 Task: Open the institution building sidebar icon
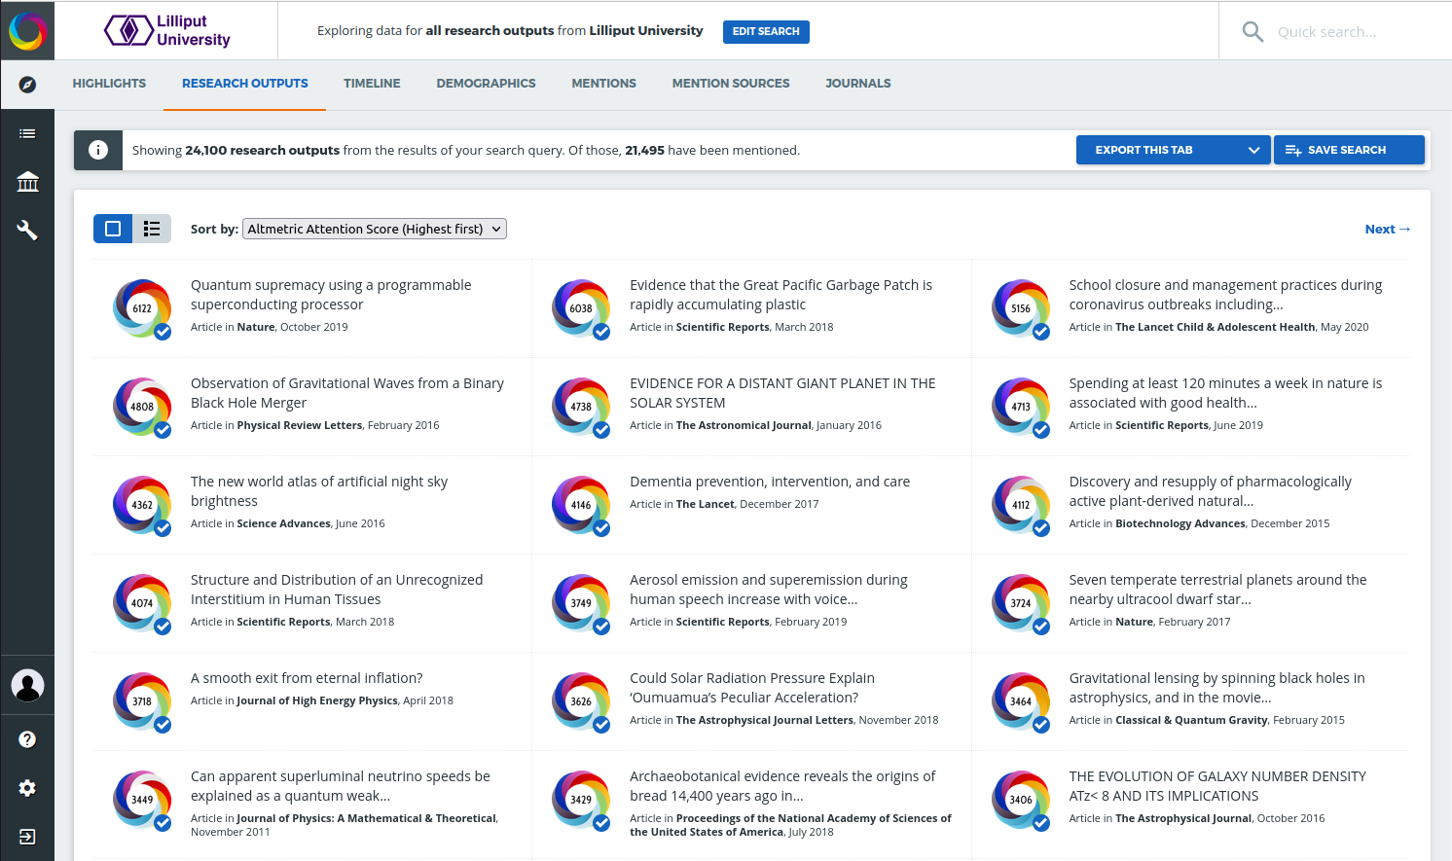[x=27, y=181]
